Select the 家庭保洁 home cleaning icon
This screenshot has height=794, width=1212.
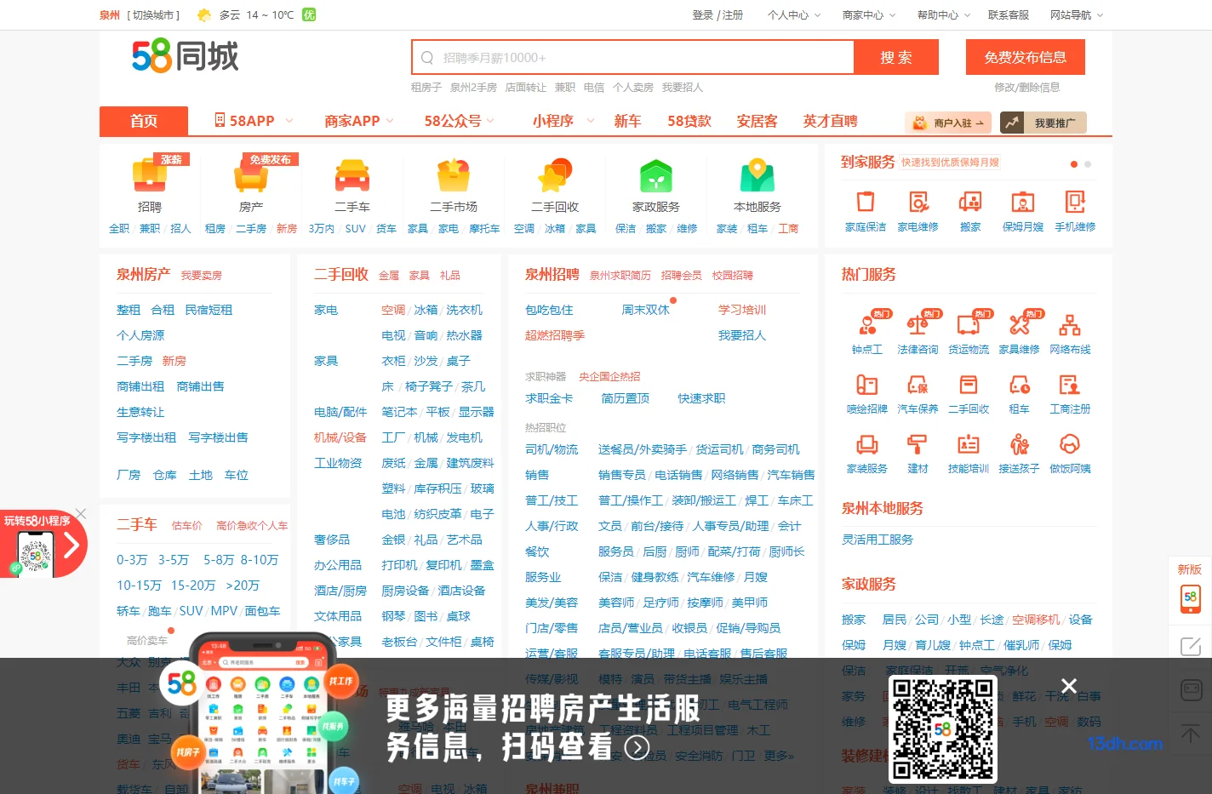click(866, 202)
